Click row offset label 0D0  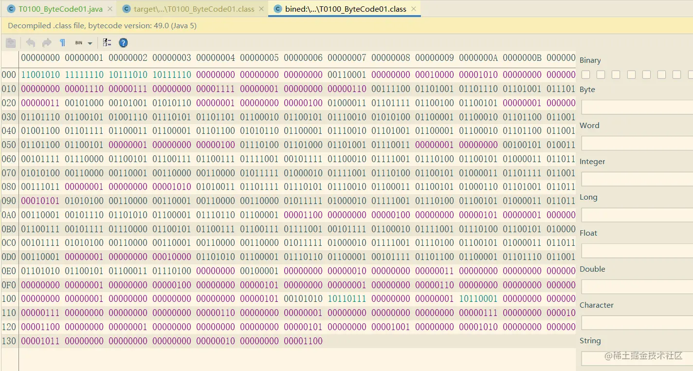(x=9, y=257)
